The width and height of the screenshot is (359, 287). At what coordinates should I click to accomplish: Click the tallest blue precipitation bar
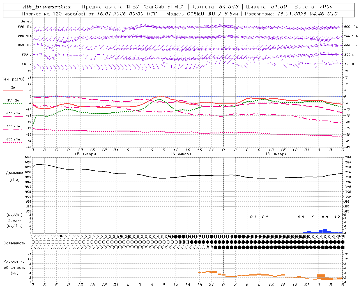point(325,231)
